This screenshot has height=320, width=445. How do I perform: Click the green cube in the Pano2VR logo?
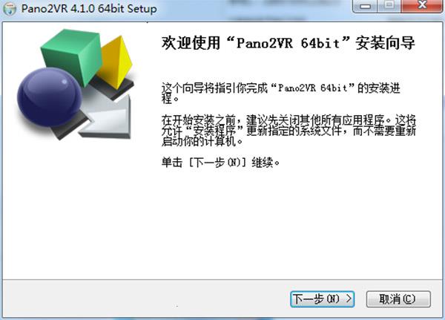tap(71, 56)
